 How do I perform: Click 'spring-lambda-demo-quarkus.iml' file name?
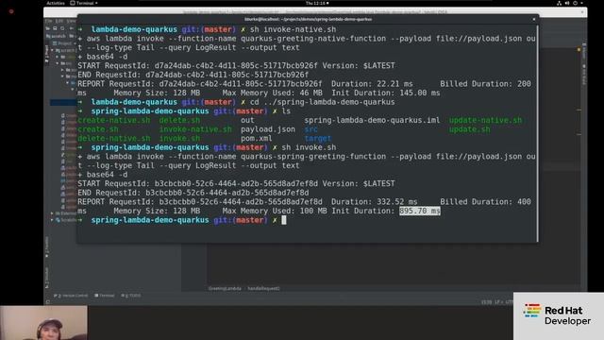click(372, 120)
